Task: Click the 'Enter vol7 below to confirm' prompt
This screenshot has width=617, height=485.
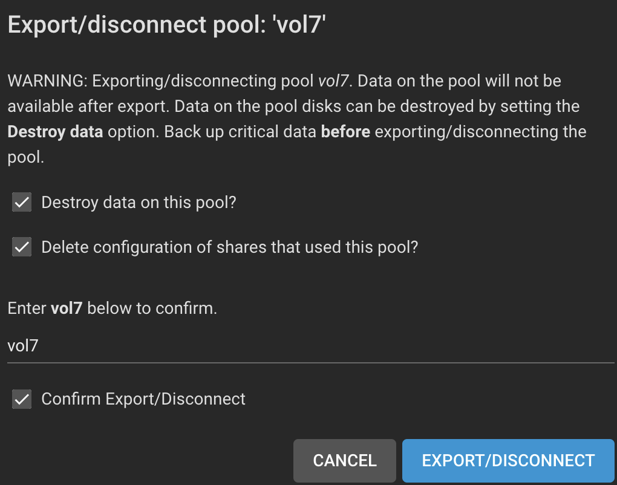Action: 112,308
